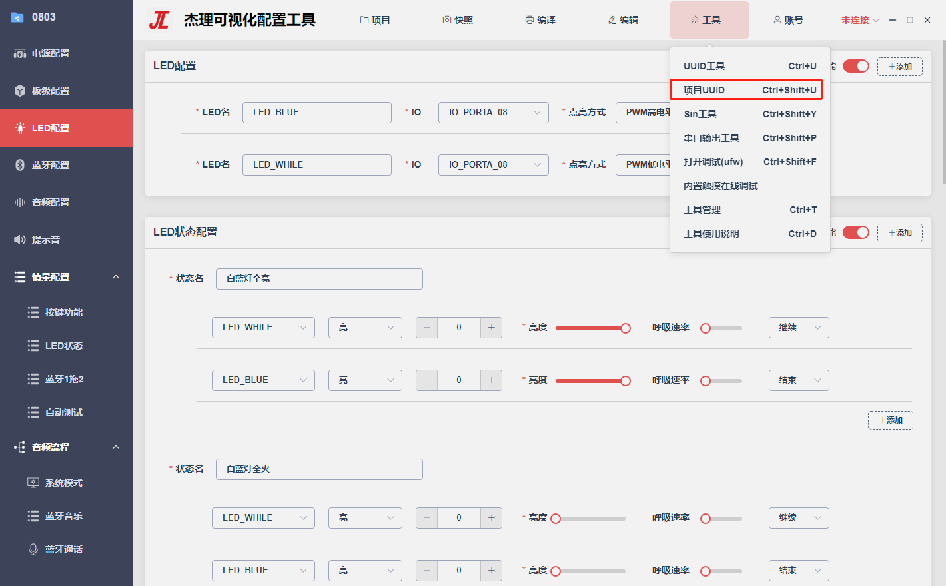Click +添加 below the 白蓝灯全亮 rows
The height and width of the screenshot is (586, 946).
pyautogui.click(x=891, y=420)
